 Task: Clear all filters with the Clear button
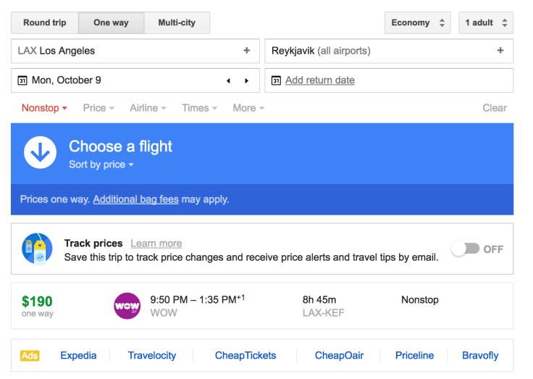point(495,108)
